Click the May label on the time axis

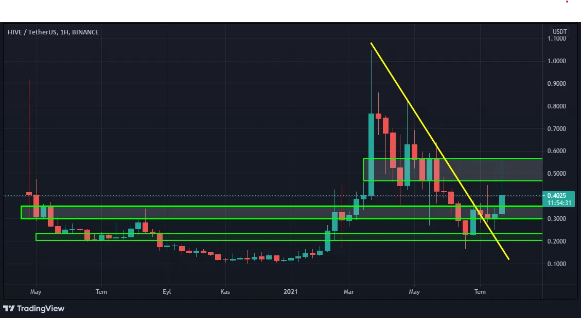(414, 292)
